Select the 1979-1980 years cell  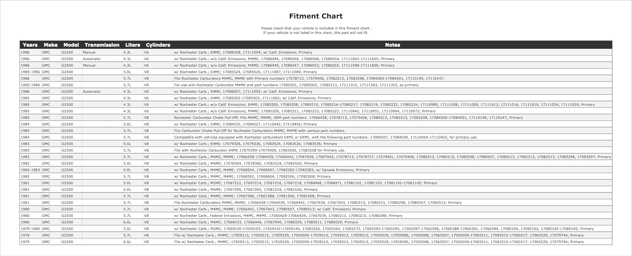(30, 229)
